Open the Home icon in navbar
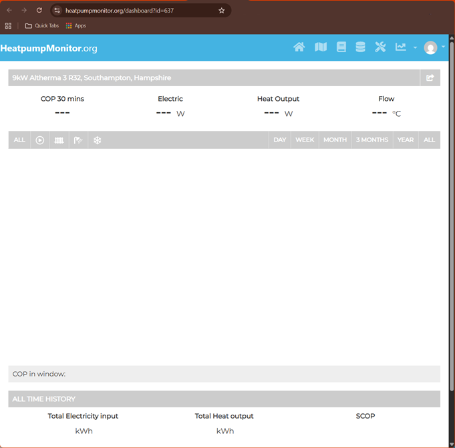 pos(299,47)
